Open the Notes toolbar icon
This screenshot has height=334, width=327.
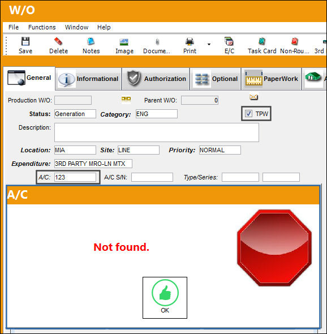[x=91, y=41]
